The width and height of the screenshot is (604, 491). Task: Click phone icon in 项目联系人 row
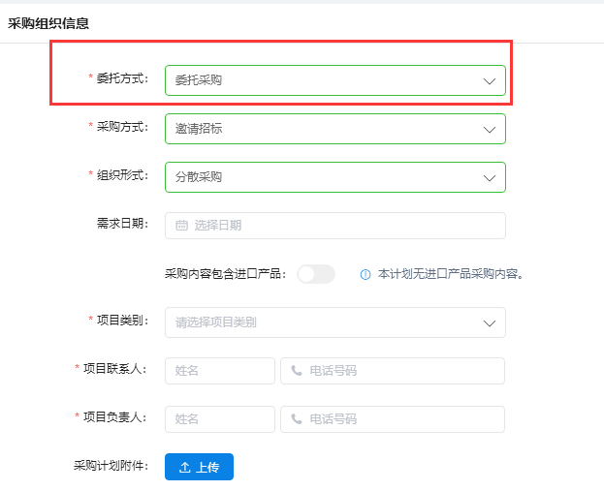click(x=297, y=371)
